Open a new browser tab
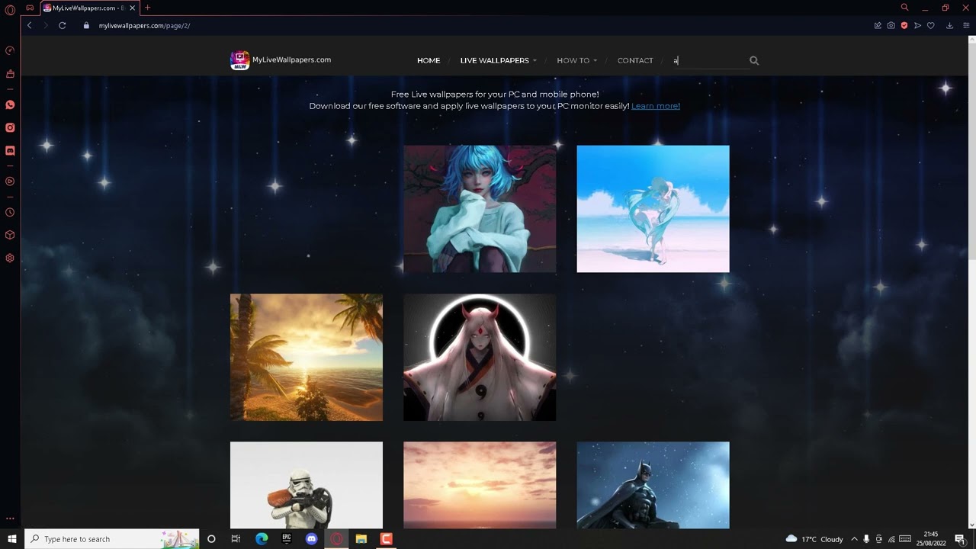This screenshot has height=549, width=976. (147, 8)
